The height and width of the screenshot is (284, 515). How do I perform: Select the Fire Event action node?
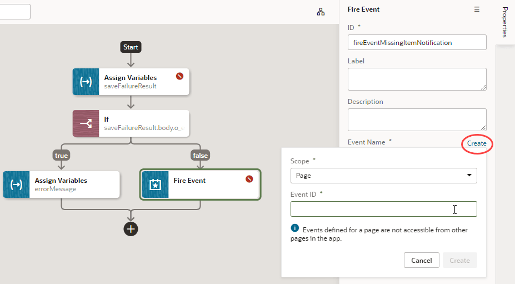point(201,185)
